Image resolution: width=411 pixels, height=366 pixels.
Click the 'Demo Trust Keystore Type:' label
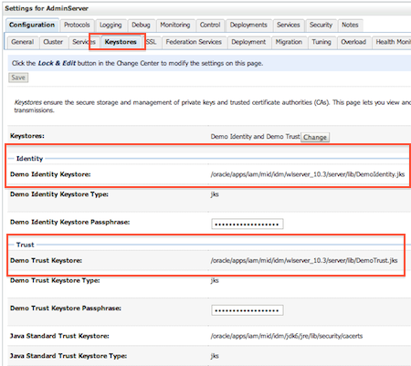[55, 280]
